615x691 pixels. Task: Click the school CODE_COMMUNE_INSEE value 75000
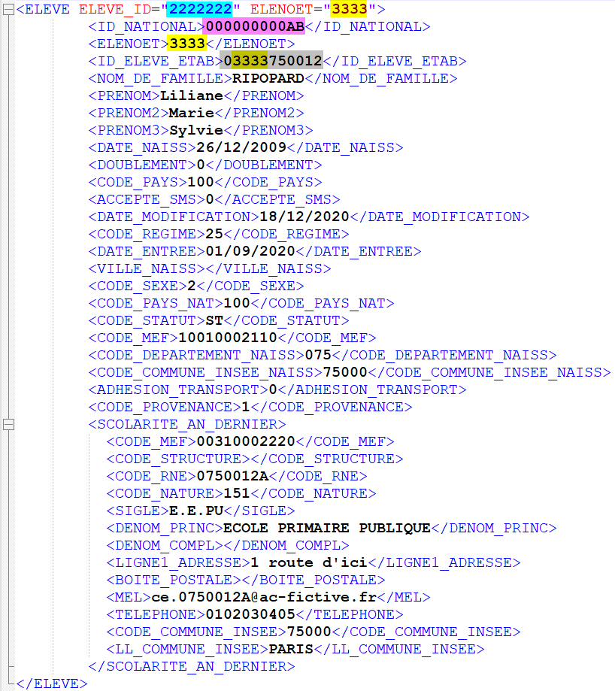coord(309,632)
